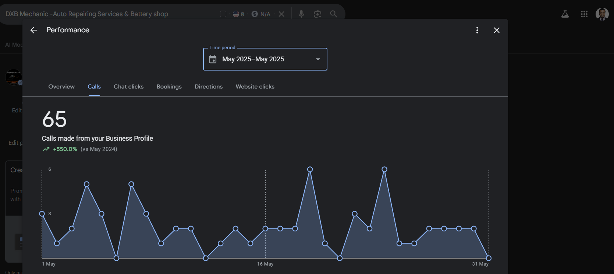Click the calendar icon in Time period
Screen dimensions: 614x274
coord(213,59)
